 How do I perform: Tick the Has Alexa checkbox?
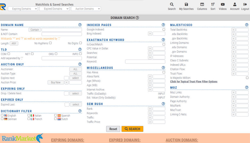click(x=164, y=72)
